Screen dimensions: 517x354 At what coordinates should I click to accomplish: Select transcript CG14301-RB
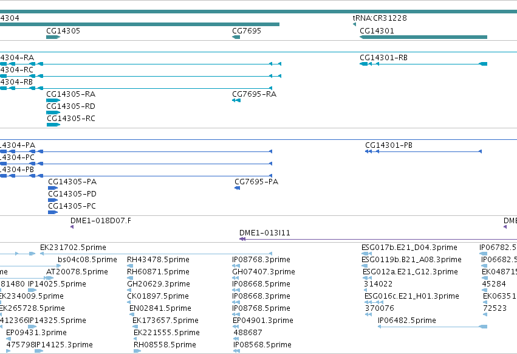383,58
